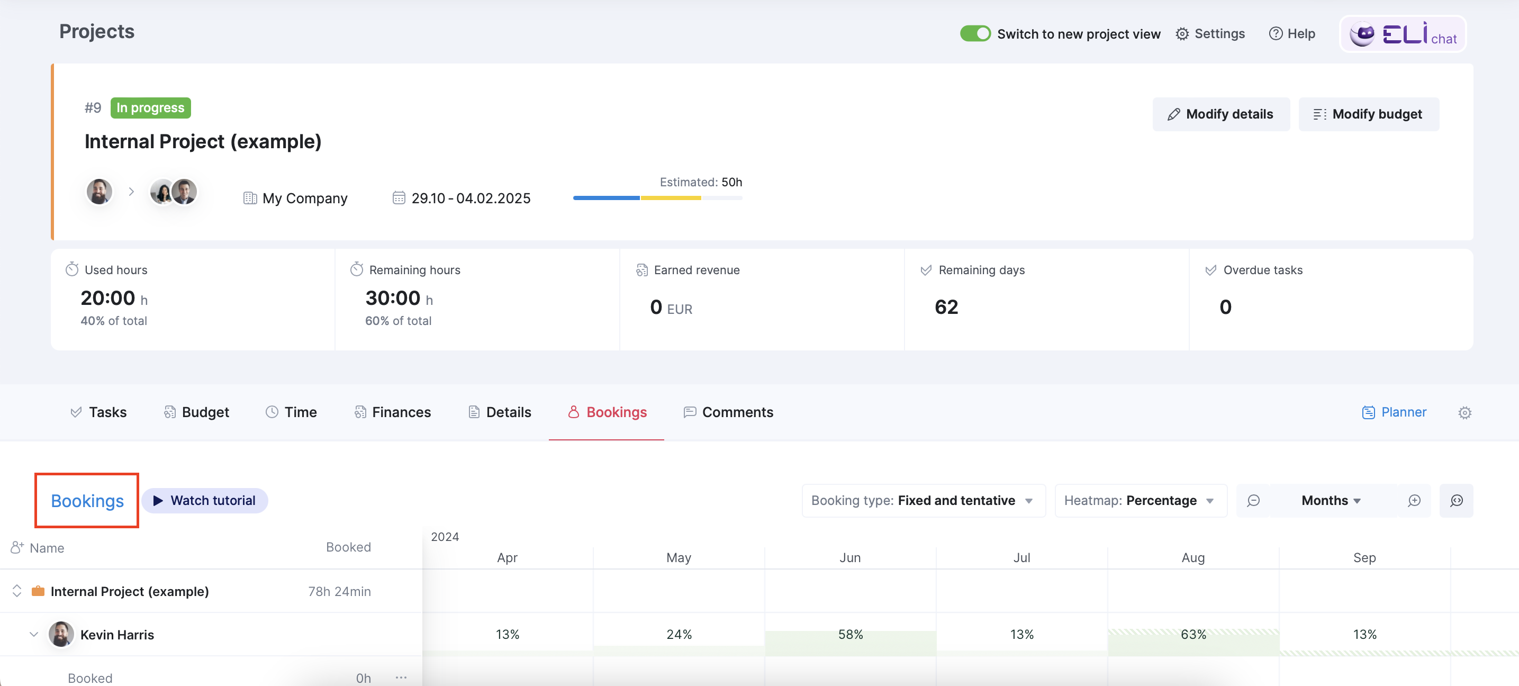Viewport: 1519px width, 686px height.
Task: Click the team members avatar group
Action: click(x=174, y=192)
